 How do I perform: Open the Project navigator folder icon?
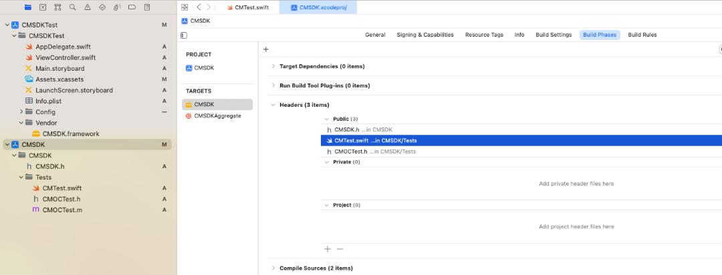pos(27,7)
